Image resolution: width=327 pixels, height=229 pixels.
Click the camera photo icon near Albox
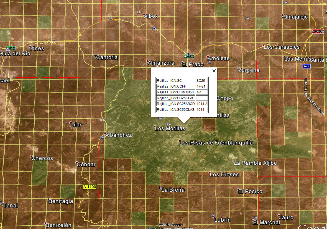tap(154, 28)
